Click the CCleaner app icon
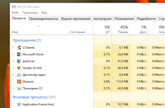The height and width of the screenshot is (108, 165). click(19, 48)
